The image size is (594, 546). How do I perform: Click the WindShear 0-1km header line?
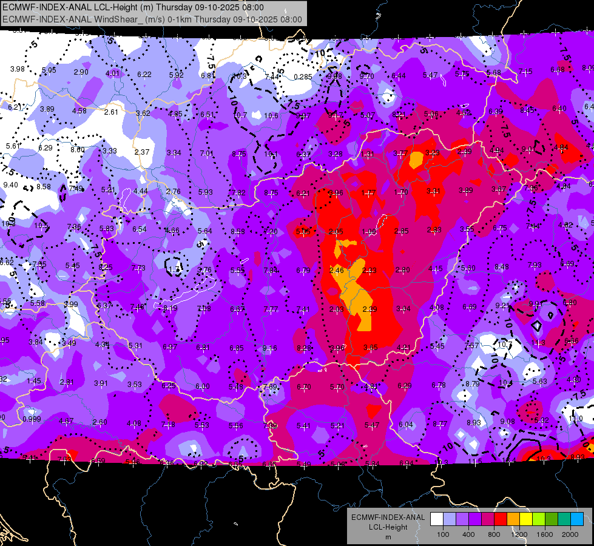[152, 19]
